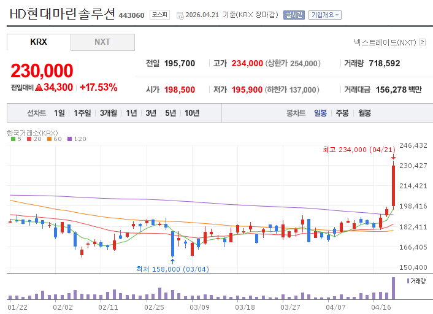Click the 실시간 button
Screen dimensions: 433x314
pyautogui.click(x=294, y=15)
